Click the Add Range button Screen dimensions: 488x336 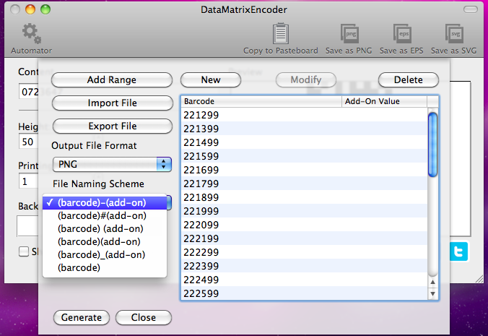coord(112,79)
